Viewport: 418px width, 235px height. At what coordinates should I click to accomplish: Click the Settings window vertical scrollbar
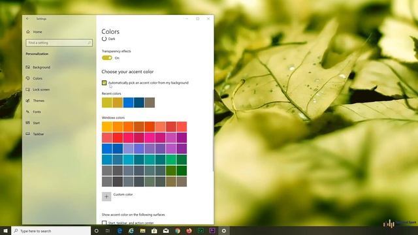[213, 131]
